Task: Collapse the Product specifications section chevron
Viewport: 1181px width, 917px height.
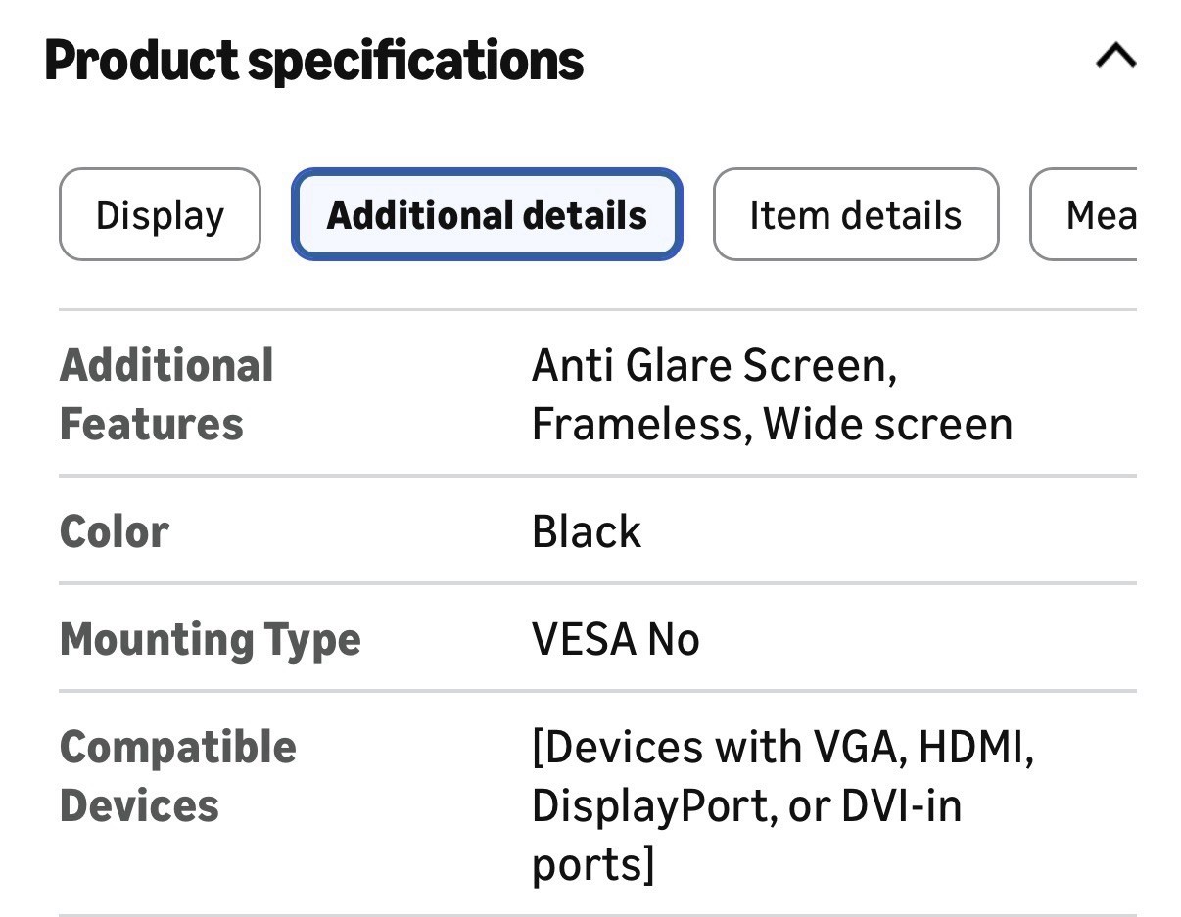Action: point(1115,57)
